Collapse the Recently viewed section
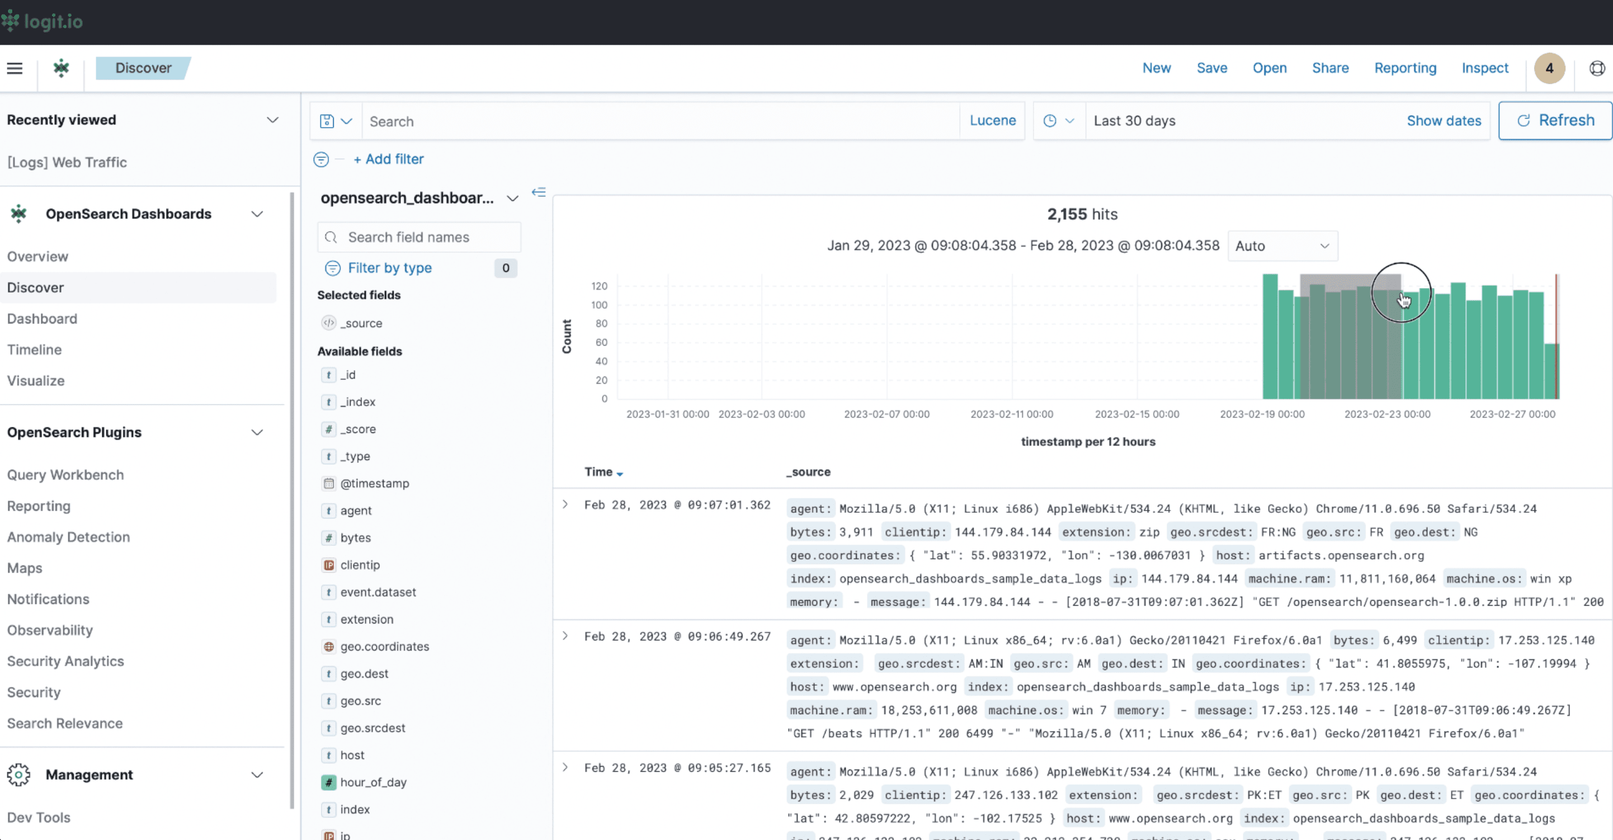Screen dimensions: 1613x840 273,120
